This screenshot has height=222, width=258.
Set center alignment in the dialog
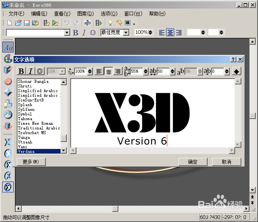[x=108, y=72]
